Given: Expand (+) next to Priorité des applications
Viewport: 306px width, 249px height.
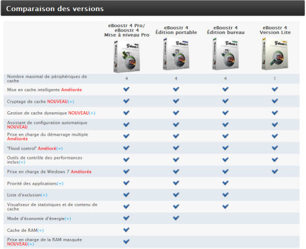Looking at the screenshot, I should (60, 183).
